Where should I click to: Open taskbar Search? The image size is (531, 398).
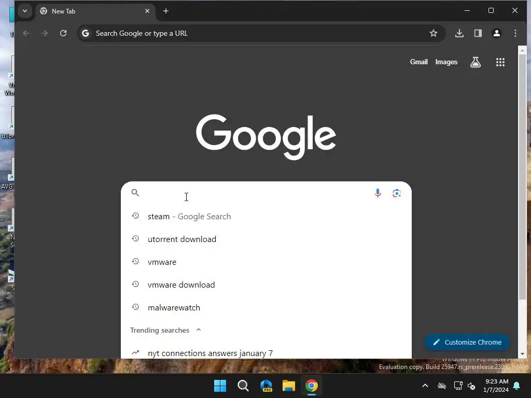tap(243, 386)
